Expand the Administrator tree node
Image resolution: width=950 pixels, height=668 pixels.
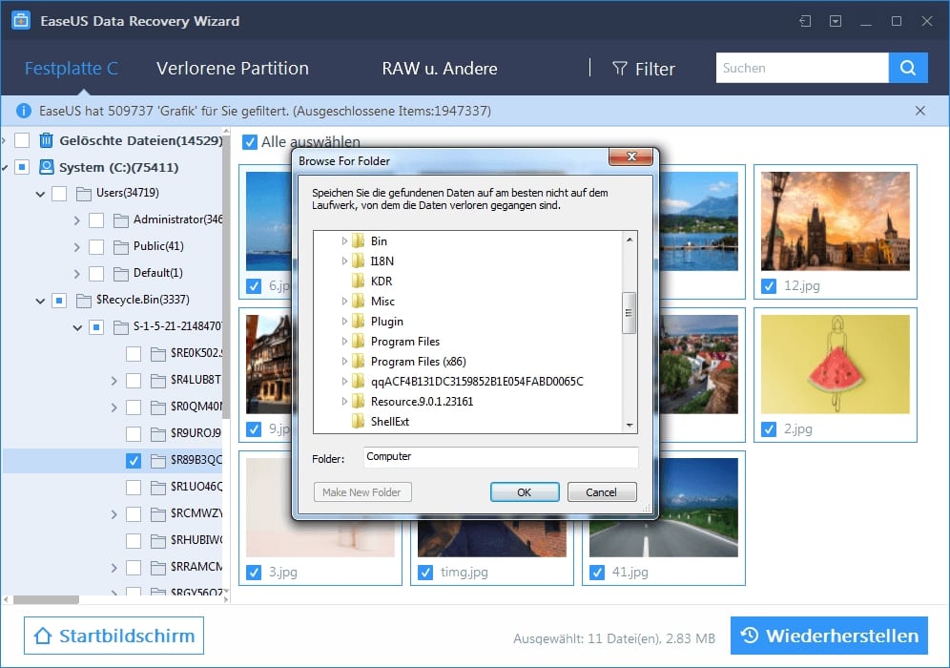(x=77, y=220)
